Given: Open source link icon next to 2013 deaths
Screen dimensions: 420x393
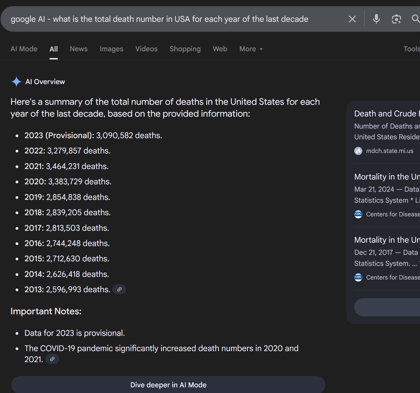Looking at the screenshot, I should [x=120, y=289].
